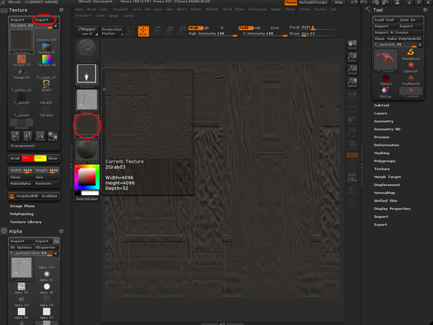The image size is (433, 325).
Task: Toggle Zadd mode
Action: click(245, 28)
